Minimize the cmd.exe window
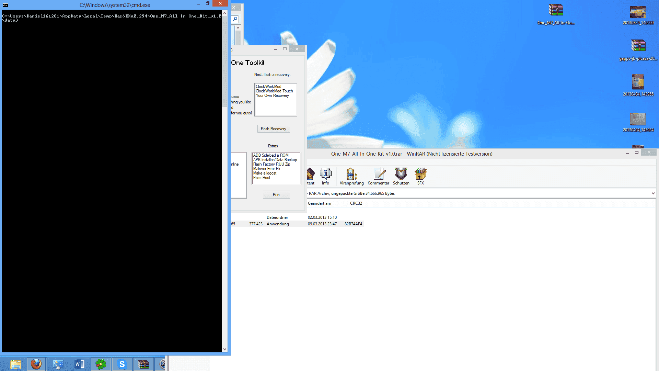659x371 pixels. [198, 3]
